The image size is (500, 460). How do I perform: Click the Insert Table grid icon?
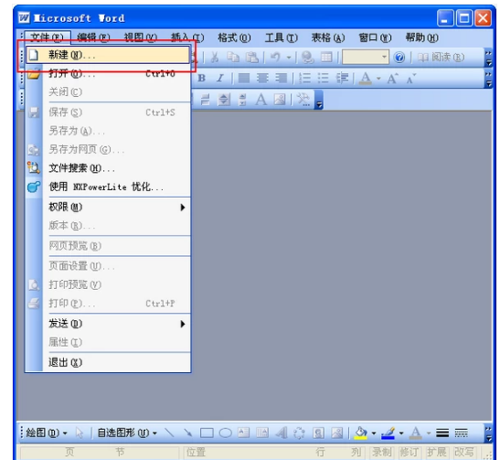(x=326, y=57)
